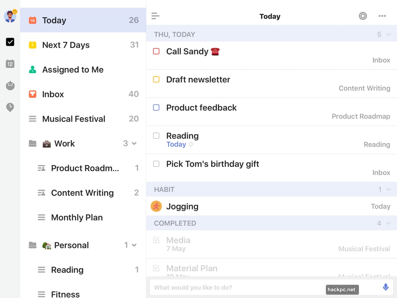This screenshot has width=397, height=298.
Task: Select the tasks checkmark icon in sidebar
Action: coord(10,42)
